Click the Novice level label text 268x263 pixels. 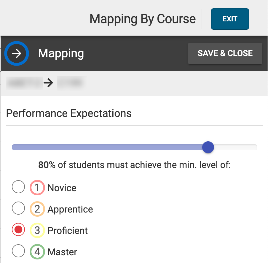[x=62, y=188]
